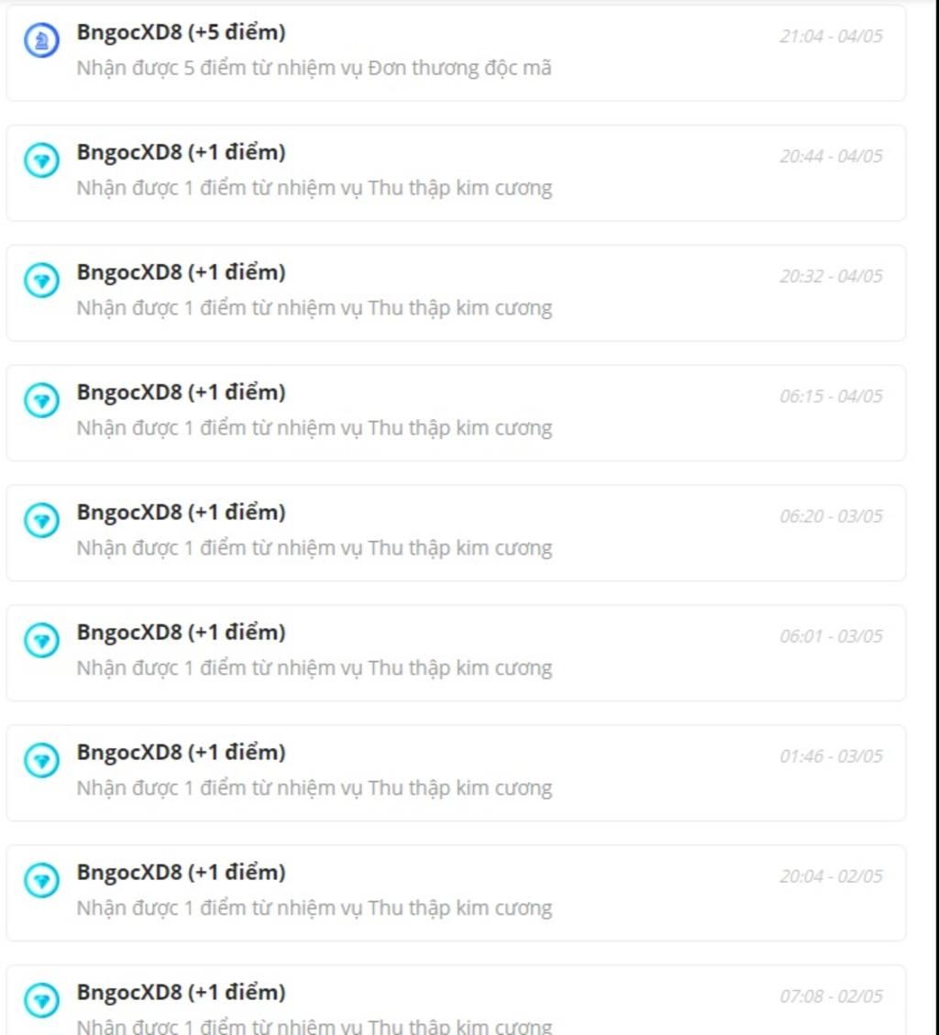Click the diamond icon beside the 20:32 entry

41,281
